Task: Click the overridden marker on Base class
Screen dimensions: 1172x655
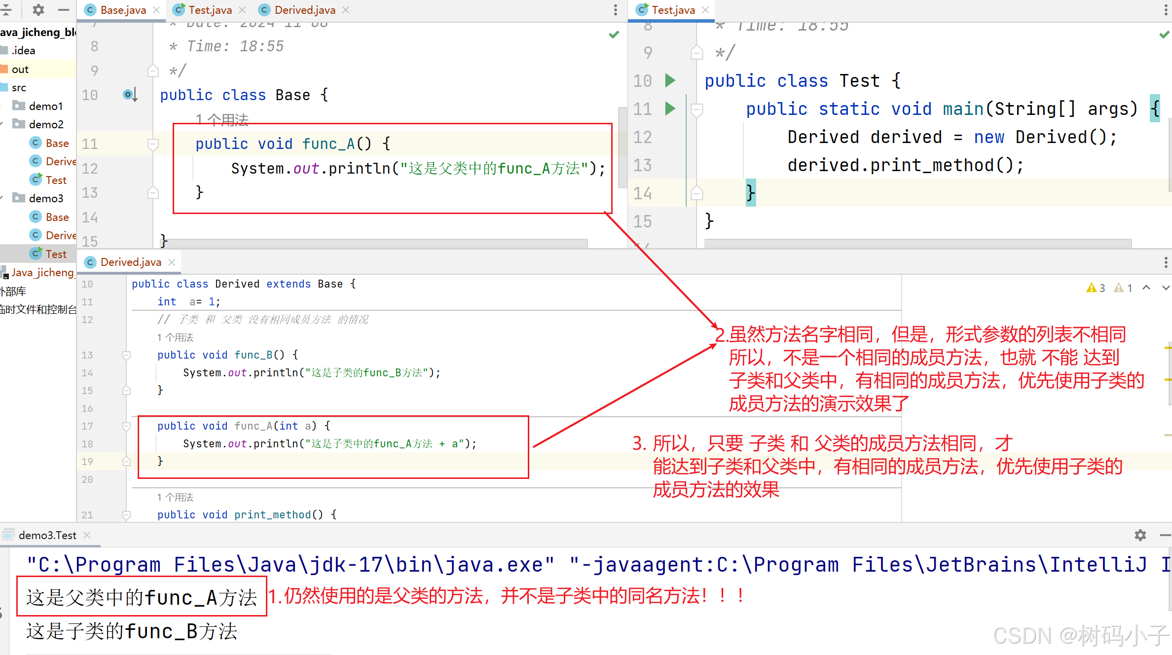Action: click(x=129, y=94)
